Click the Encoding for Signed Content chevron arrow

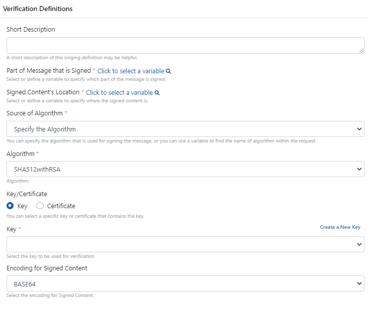tap(359, 284)
